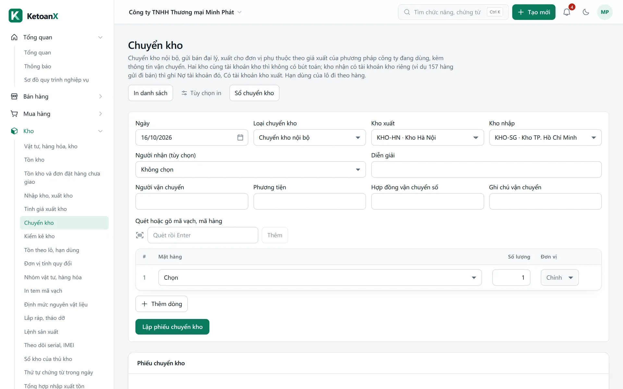Click the barcode scanner icon
Image resolution: width=623 pixels, height=389 pixels.
point(140,235)
